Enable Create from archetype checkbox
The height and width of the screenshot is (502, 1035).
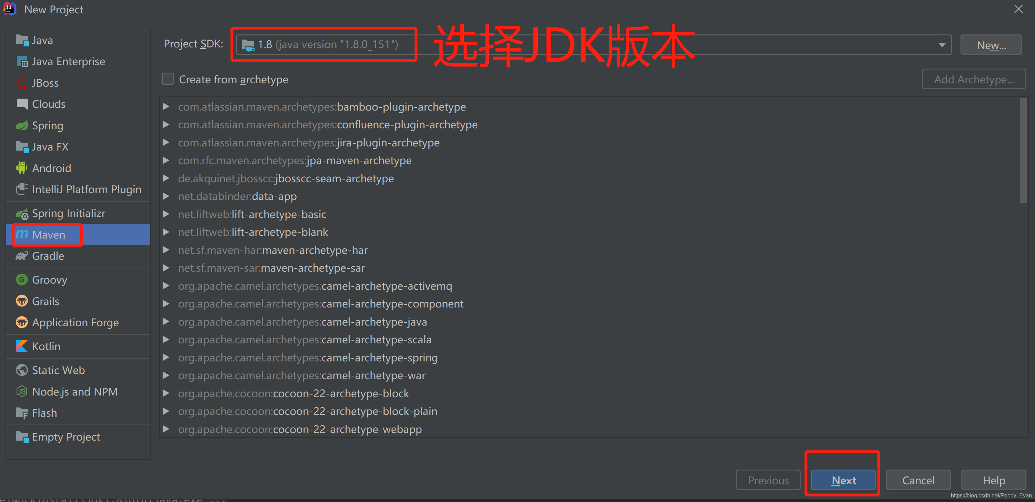(x=167, y=79)
